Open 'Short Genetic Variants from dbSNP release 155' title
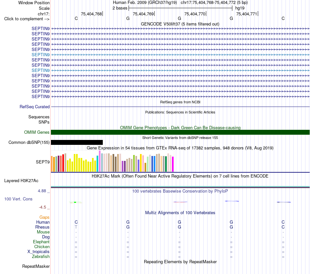Screen dimensions: 310x274 [180, 138]
